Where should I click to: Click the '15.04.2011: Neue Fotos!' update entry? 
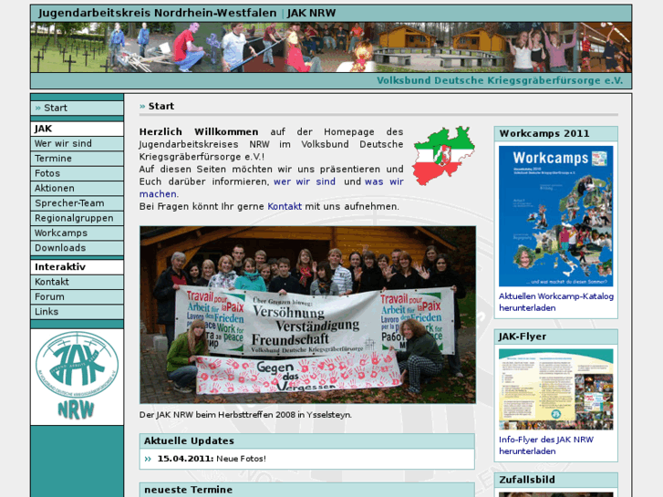[x=212, y=459]
